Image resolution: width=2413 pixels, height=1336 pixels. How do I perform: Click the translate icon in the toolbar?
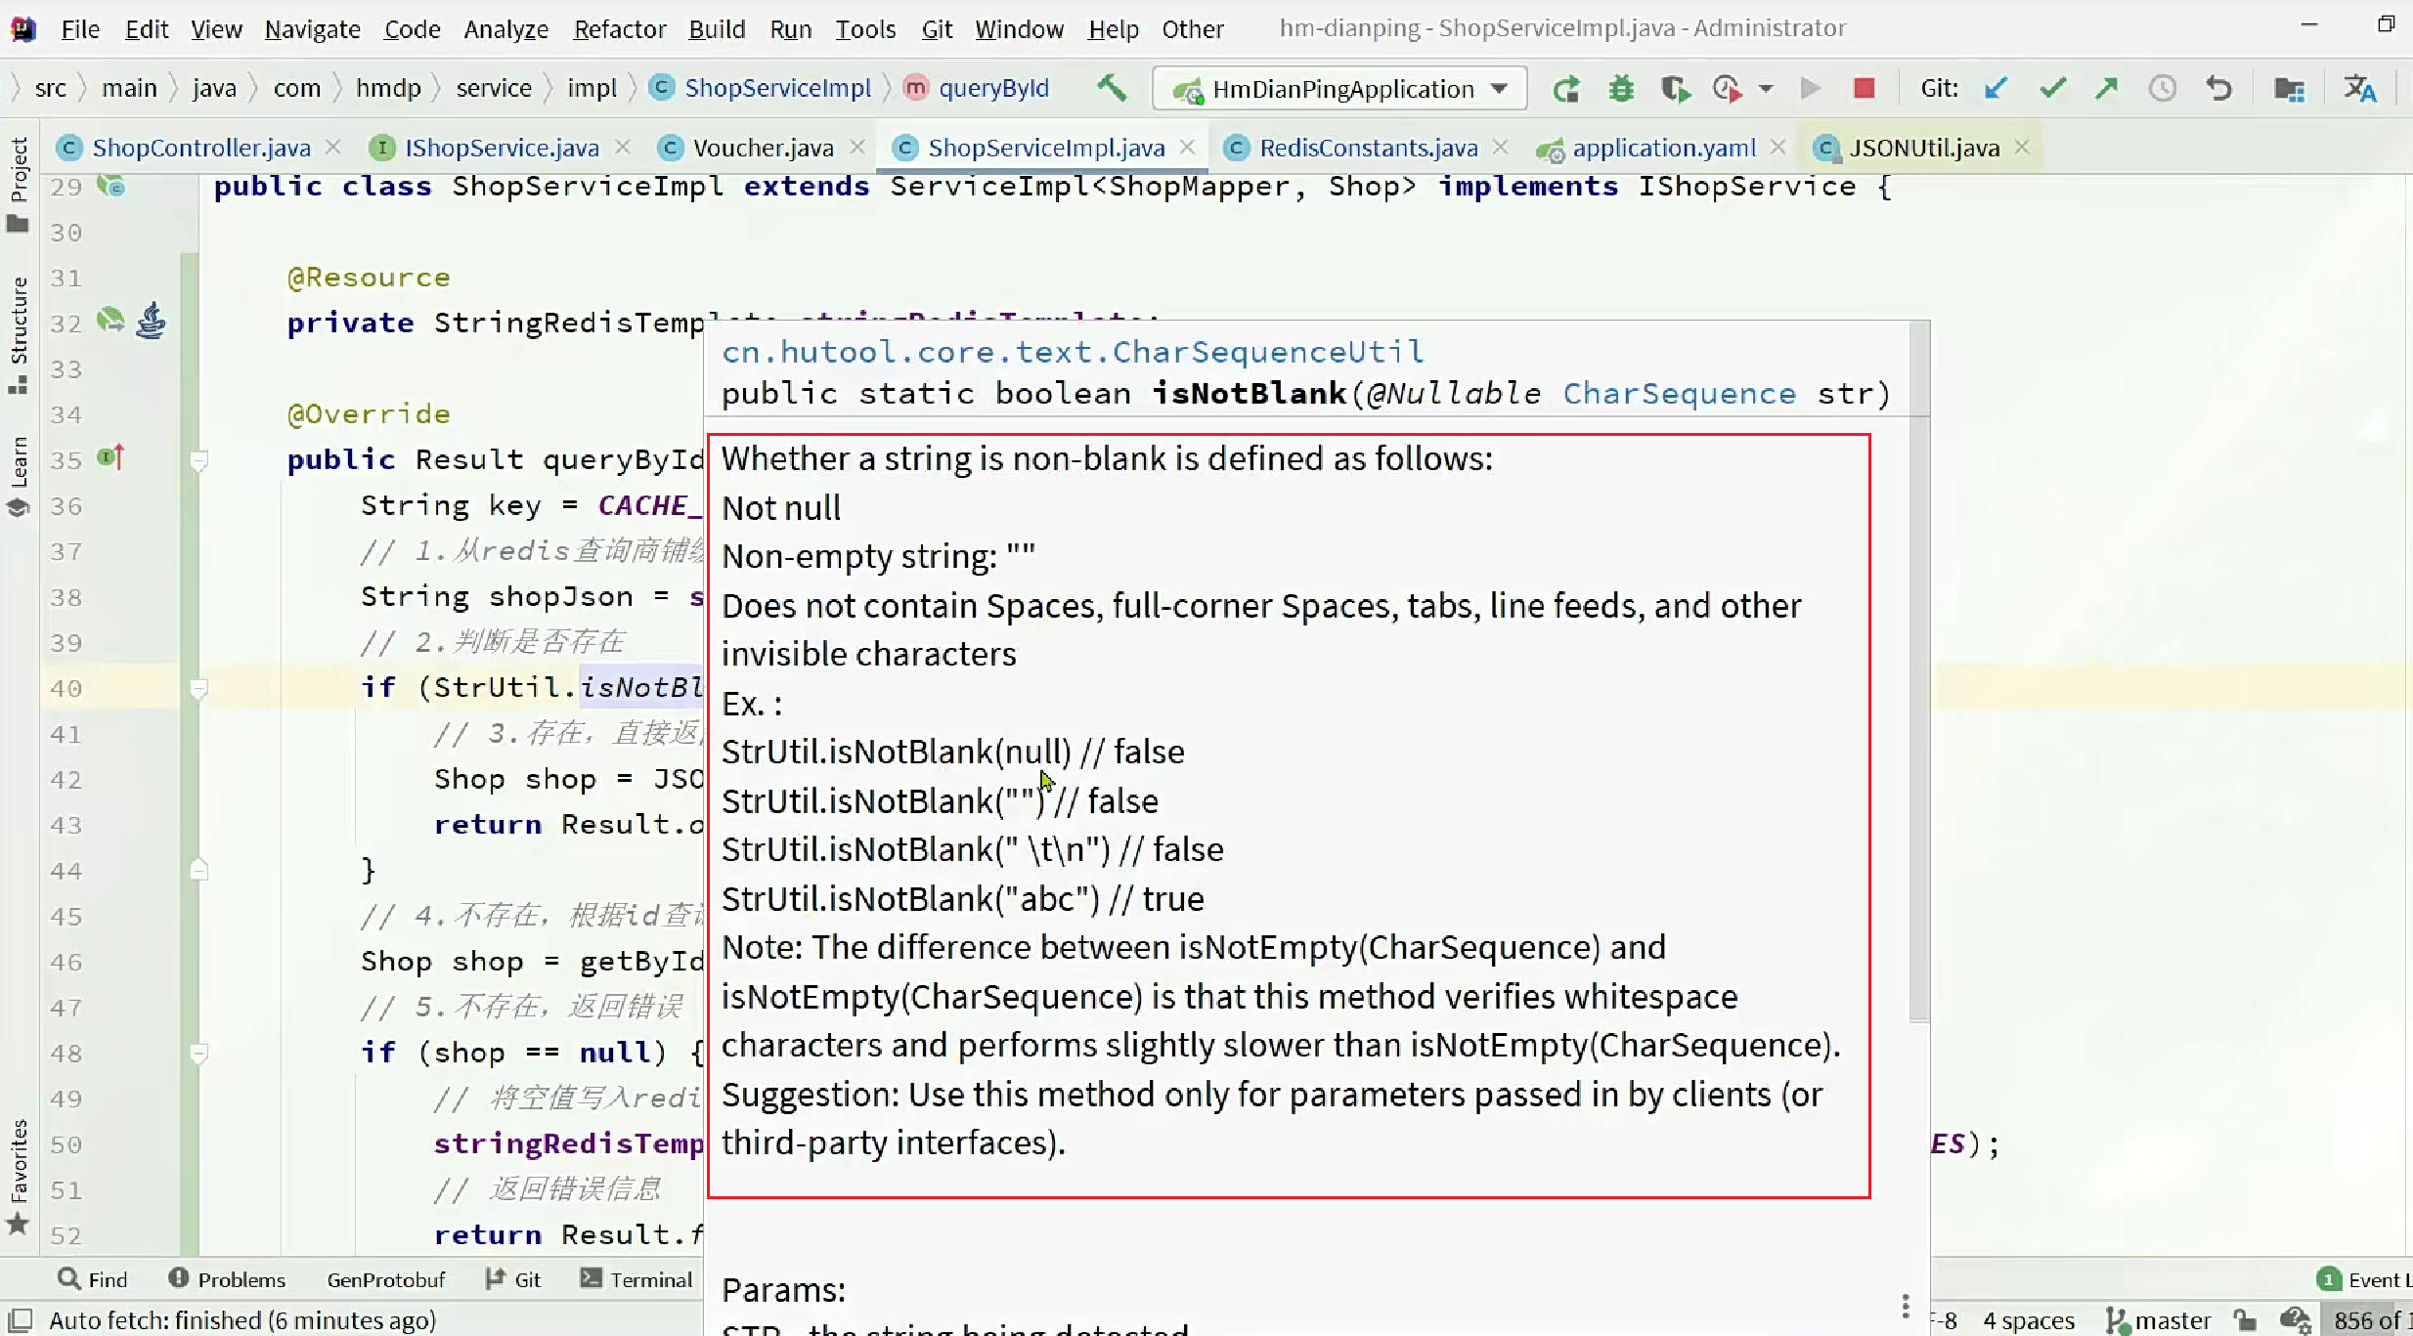pos(2360,89)
